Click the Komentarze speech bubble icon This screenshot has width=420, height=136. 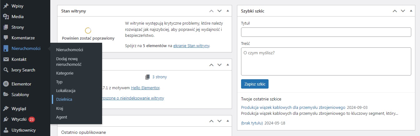click(x=6, y=38)
